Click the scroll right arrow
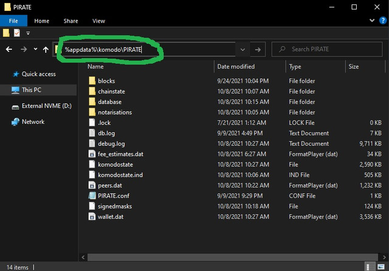This screenshot has width=389, height=271. pos(384,257)
